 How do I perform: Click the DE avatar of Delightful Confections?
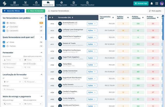tap(60, 51)
